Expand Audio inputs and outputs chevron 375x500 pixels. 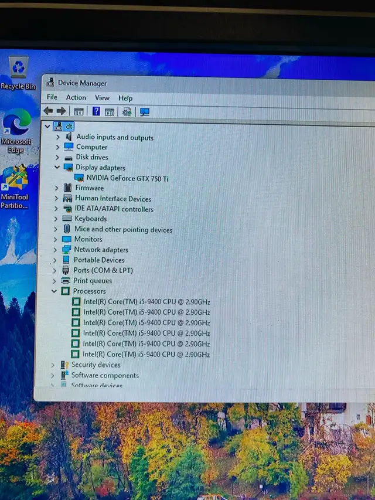[x=58, y=137]
